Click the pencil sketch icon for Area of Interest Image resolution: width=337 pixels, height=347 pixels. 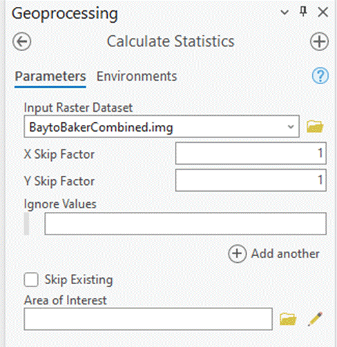click(315, 319)
